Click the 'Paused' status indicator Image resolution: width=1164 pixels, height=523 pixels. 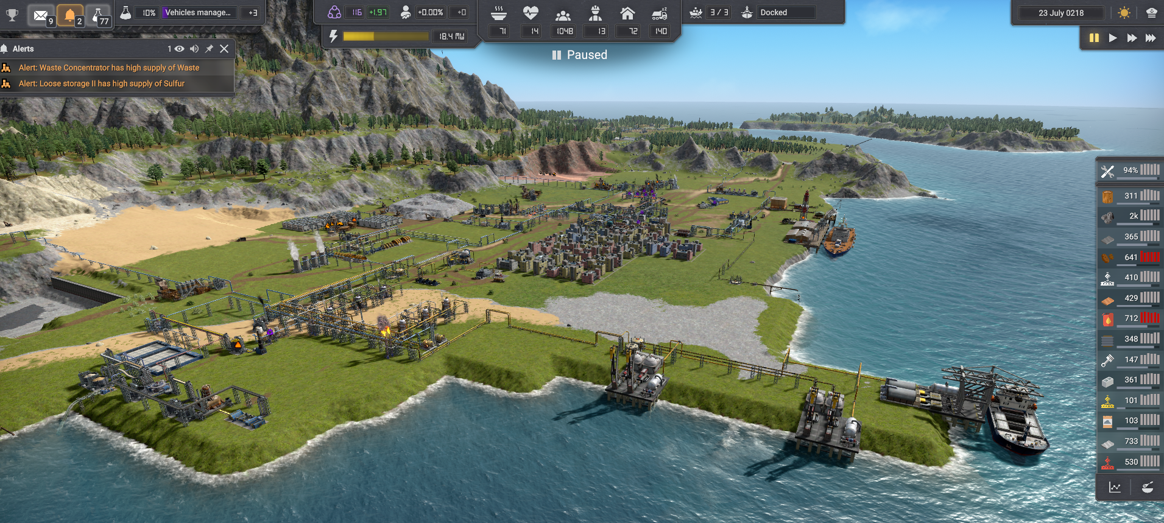(579, 55)
